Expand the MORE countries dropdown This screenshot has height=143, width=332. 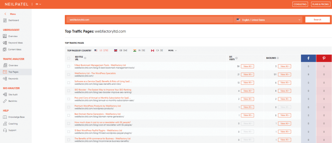tap(172, 50)
